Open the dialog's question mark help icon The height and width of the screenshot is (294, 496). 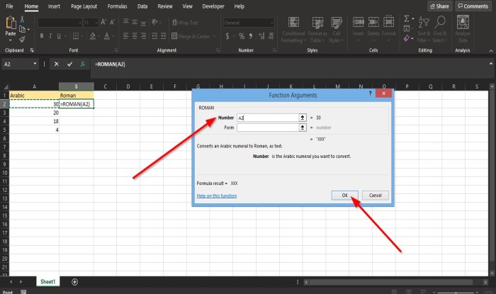point(370,94)
